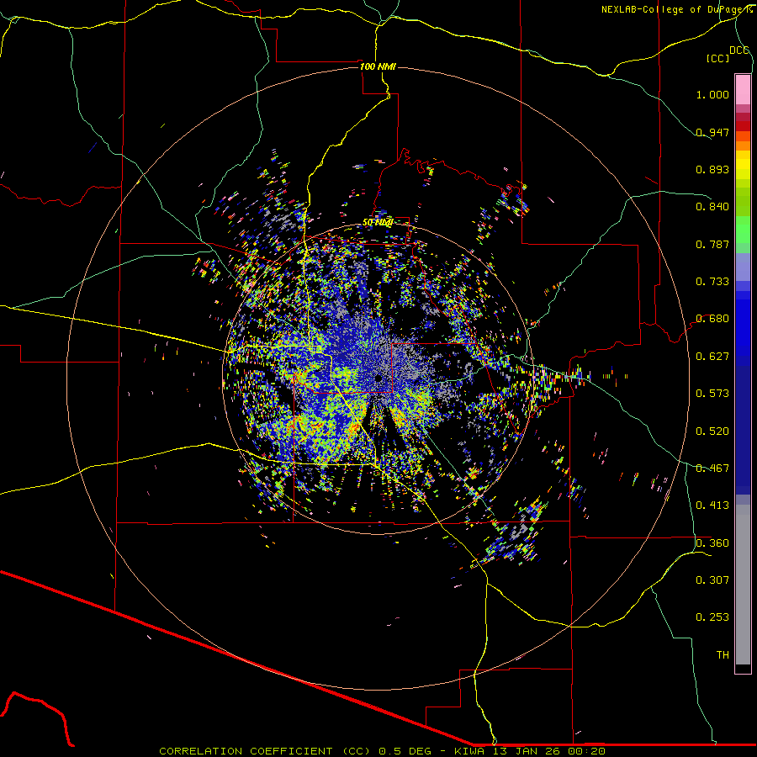Pick the red swatch in the color bar

pos(743,126)
